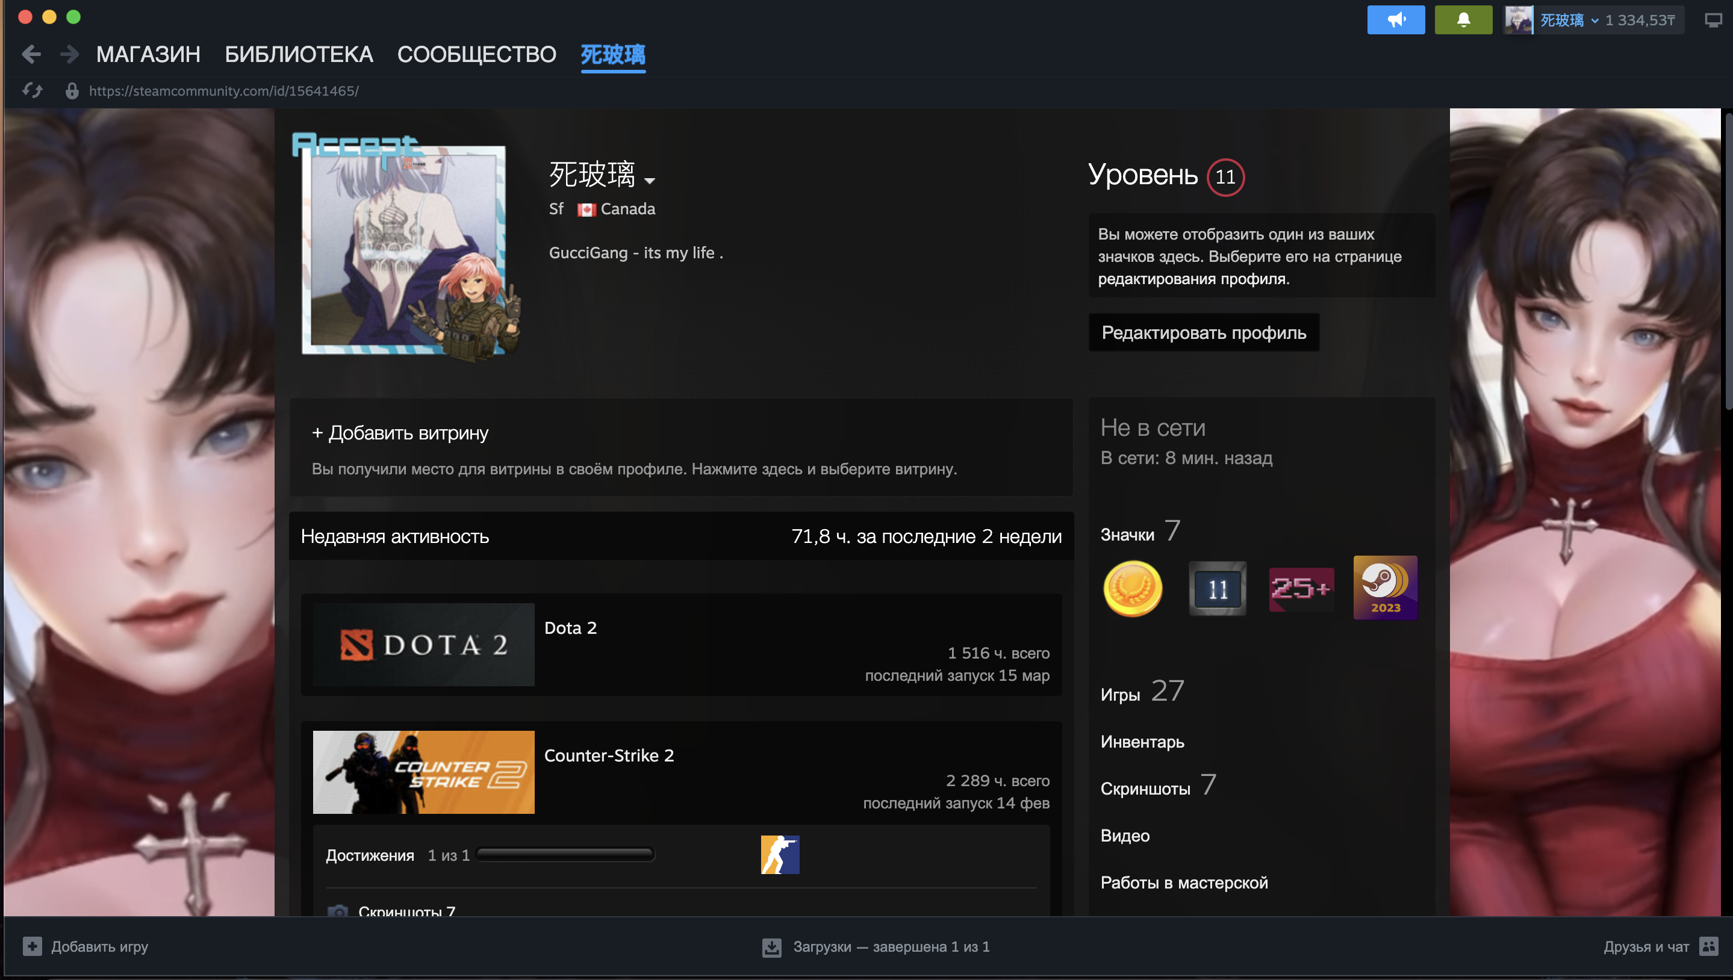
Task: Switch to the БИБЛИОТЕКА library tab
Action: point(298,54)
